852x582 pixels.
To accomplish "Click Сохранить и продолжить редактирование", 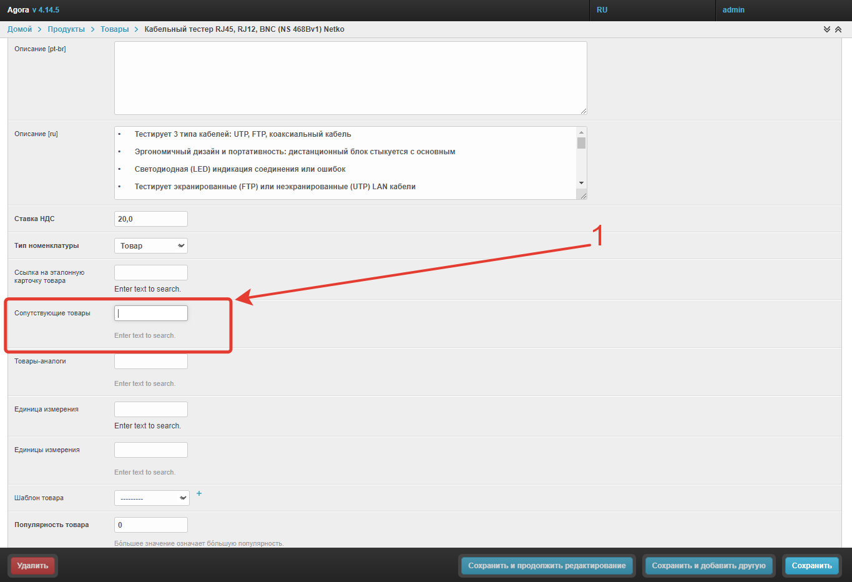I will point(547,566).
